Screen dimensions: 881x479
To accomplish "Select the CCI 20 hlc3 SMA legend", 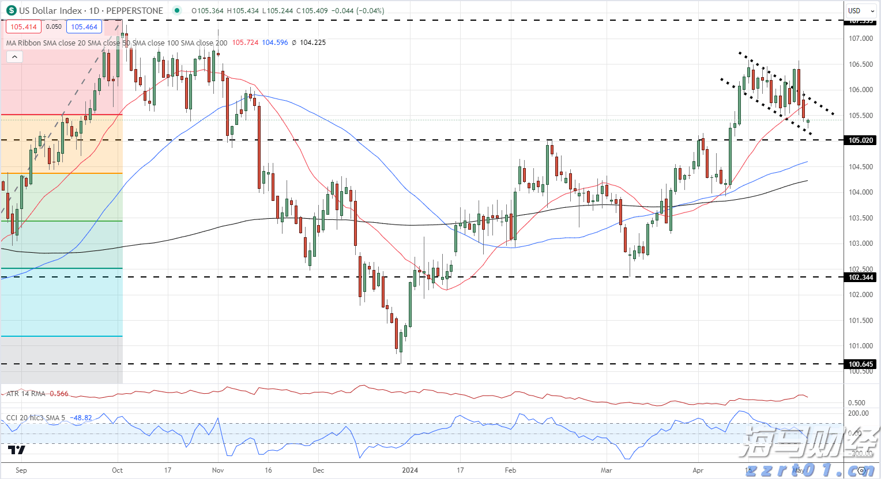I will (x=36, y=418).
